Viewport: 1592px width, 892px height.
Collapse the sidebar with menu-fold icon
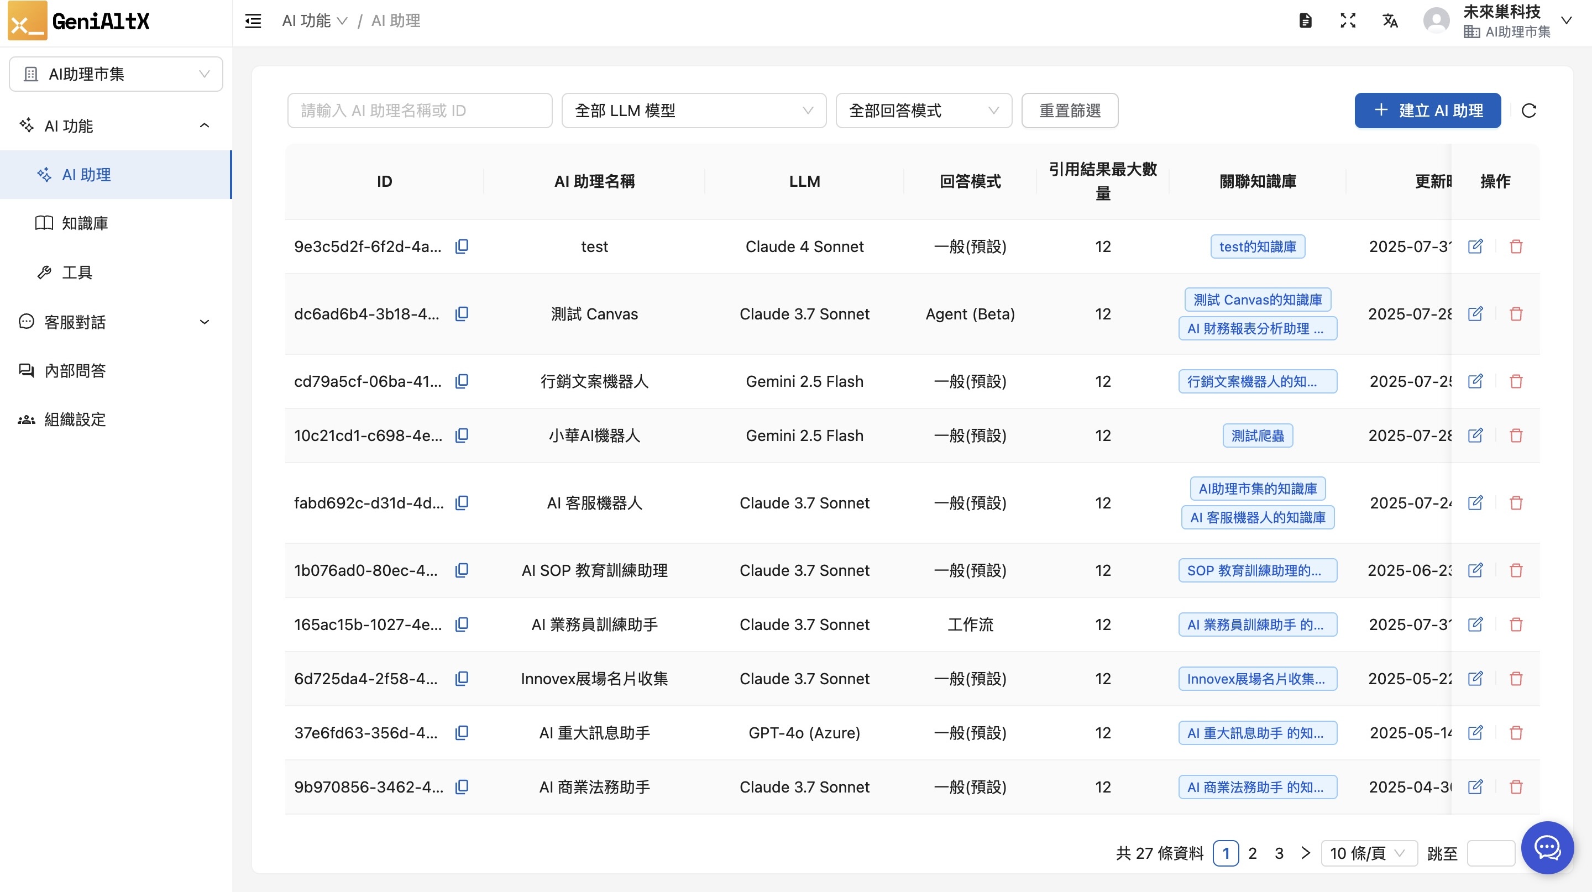coord(253,21)
